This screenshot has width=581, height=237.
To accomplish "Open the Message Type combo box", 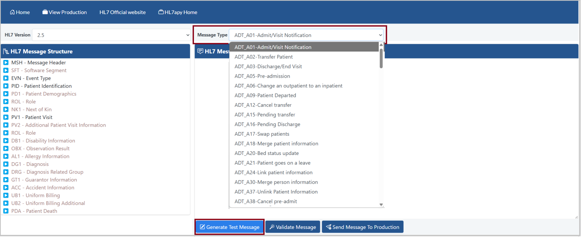I will pyautogui.click(x=306, y=35).
